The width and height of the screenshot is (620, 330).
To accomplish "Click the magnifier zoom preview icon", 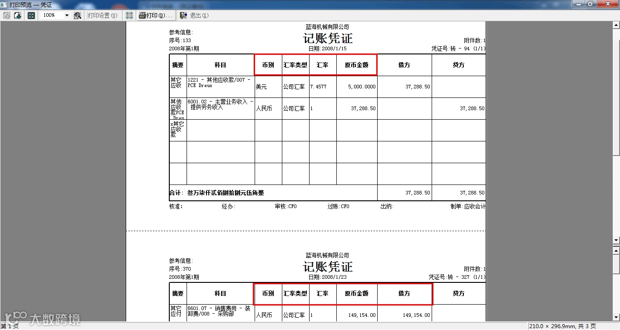I will pyautogui.click(x=78, y=15).
